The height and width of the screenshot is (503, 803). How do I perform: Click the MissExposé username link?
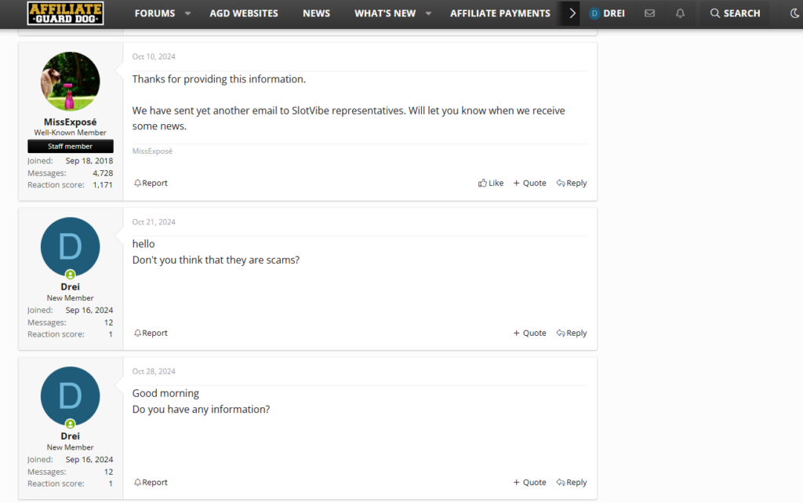tap(70, 122)
